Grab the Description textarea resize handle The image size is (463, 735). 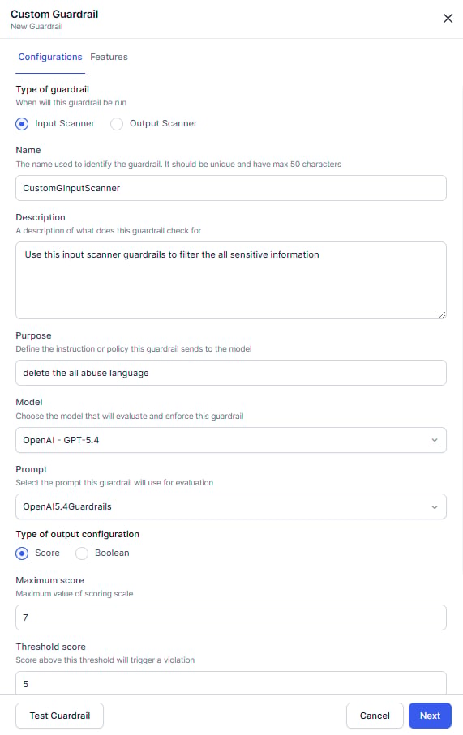pos(443,315)
